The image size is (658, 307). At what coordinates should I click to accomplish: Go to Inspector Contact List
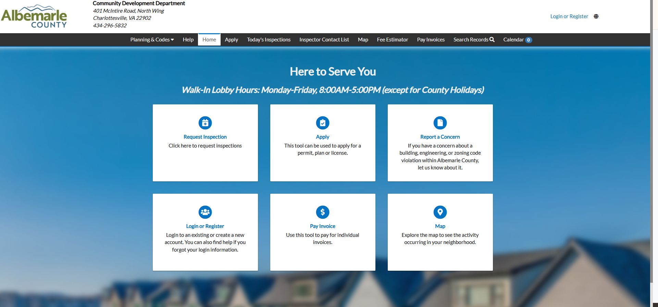coord(324,40)
